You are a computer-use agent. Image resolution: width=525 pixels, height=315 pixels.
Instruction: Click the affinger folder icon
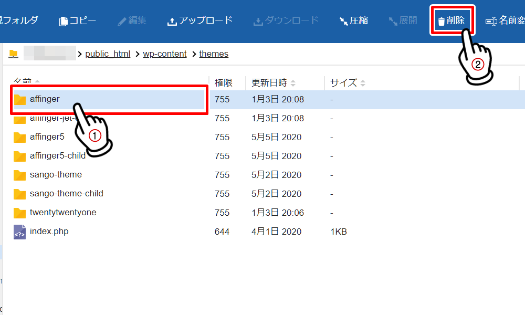pyautogui.click(x=20, y=99)
